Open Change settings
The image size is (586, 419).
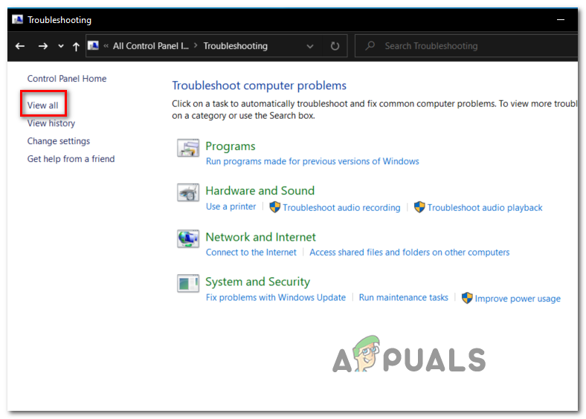[59, 141]
